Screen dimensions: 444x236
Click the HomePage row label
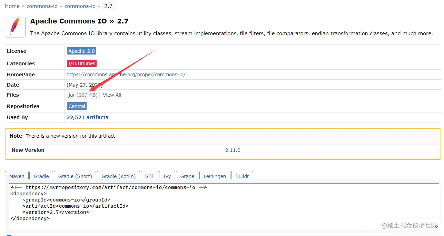(21, 75)
